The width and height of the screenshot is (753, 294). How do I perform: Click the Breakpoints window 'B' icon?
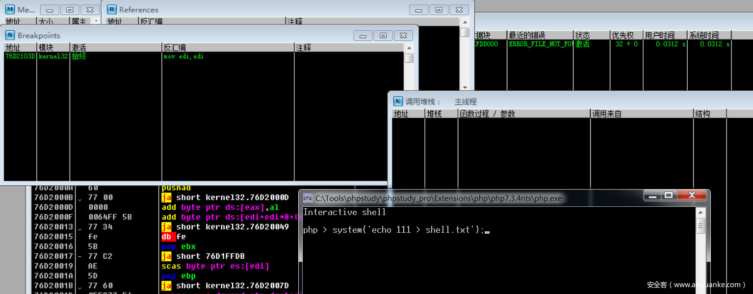[x=10, y=35]
